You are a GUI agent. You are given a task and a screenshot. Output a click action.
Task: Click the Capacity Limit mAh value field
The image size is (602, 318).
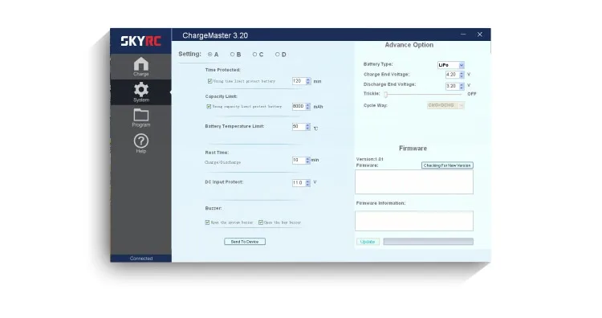point(299,106)
